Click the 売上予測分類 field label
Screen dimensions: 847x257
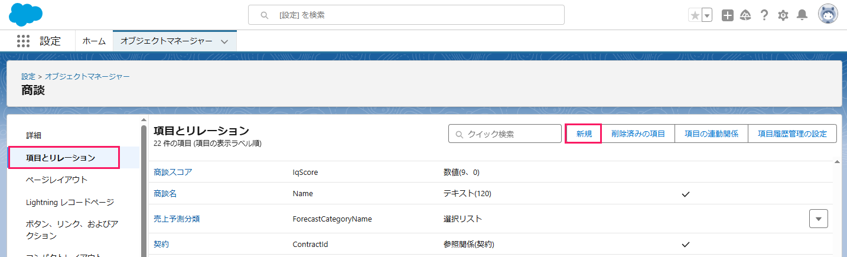pyautogui.click(x=177, y=219)
